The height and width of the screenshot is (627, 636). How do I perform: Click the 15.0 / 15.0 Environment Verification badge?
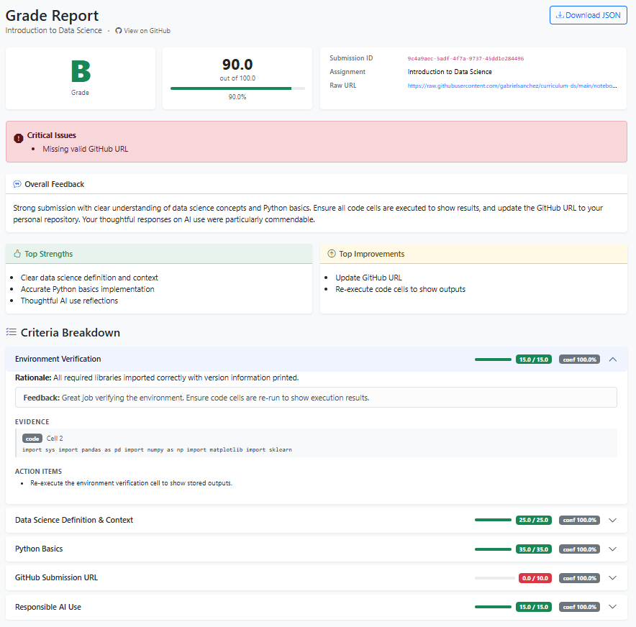[534, 360]
